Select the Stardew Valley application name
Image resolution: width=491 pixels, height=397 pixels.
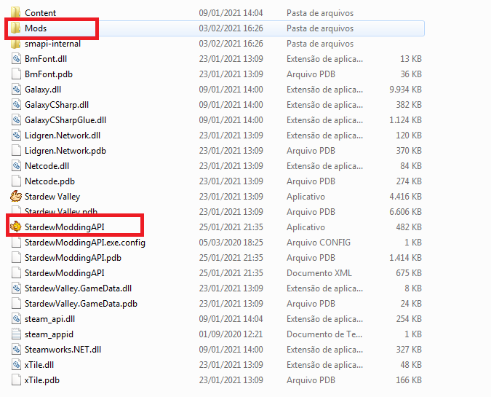(x=52, y=197)
